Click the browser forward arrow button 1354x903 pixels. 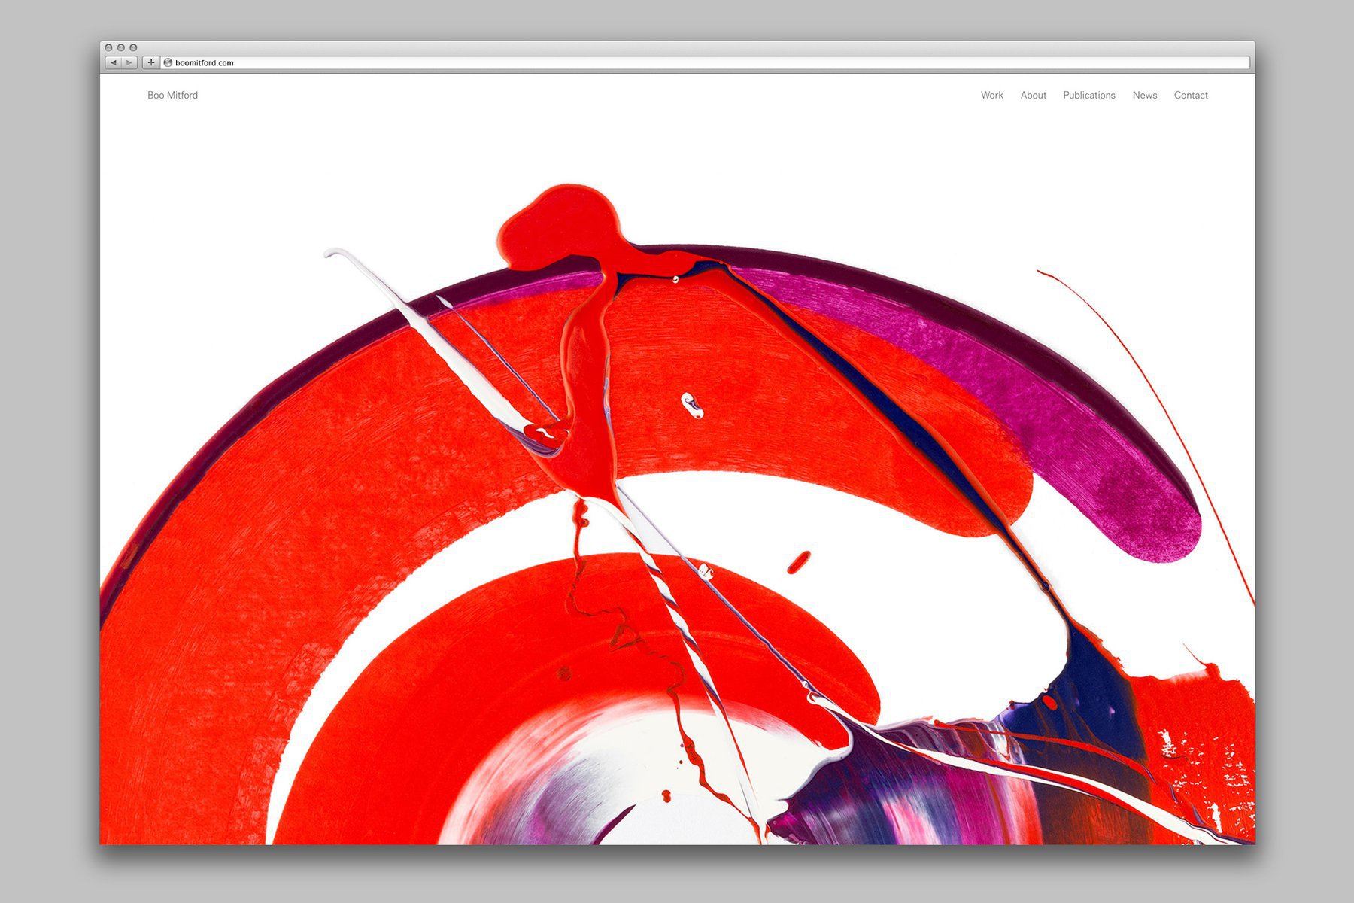point(129,63)
